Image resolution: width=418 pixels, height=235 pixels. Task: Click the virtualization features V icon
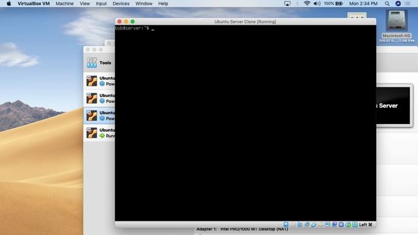click(341, 225)
